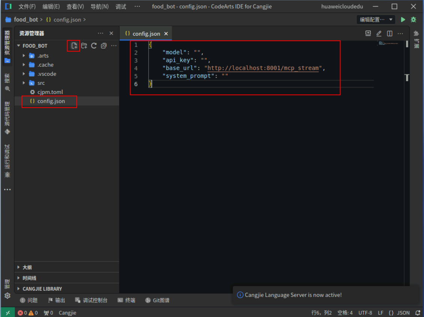
Task: Open the 输出 output panel
Action: pyautogui.click(x=57, y=300)
